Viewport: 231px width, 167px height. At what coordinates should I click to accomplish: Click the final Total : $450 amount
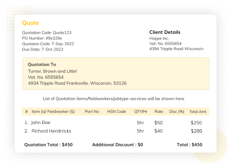pyautogui.click(x=189, y=145)
